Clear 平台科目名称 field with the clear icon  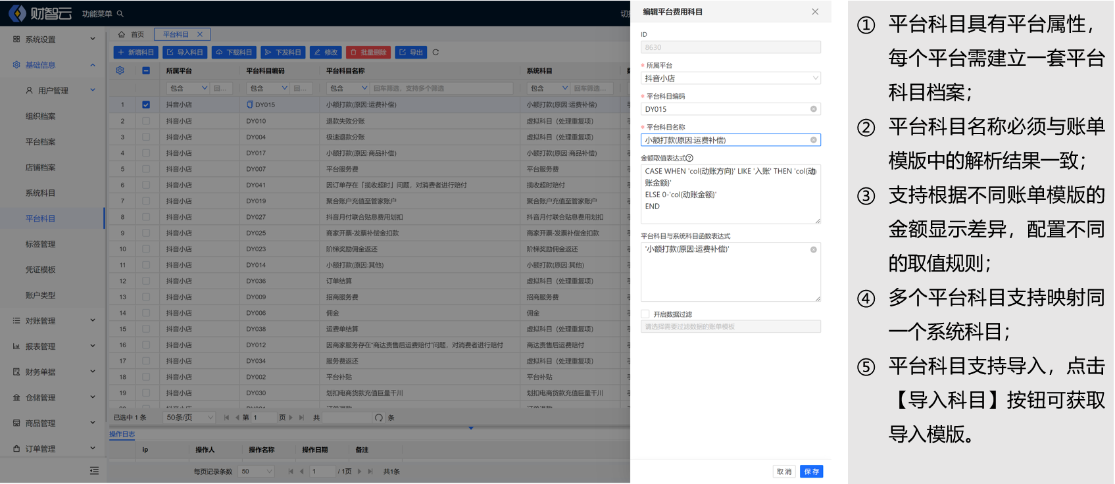tap(813, 140)
